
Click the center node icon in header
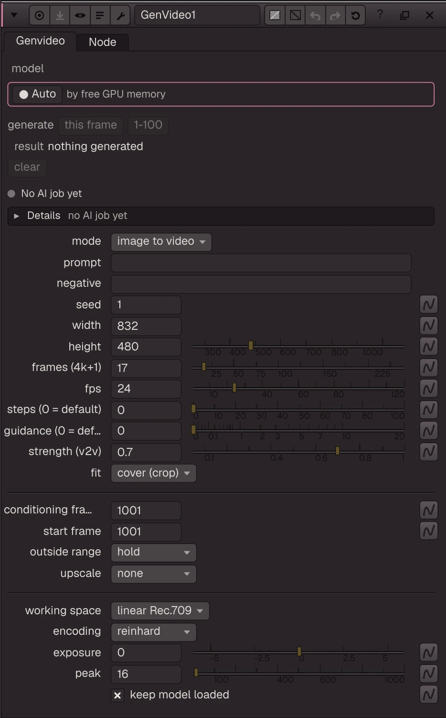[x=40, y=15]
